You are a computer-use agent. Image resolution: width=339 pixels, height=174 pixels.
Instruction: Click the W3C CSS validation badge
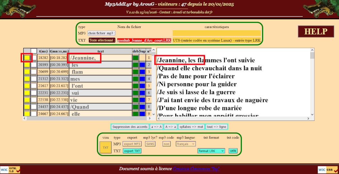click(328, 169)
